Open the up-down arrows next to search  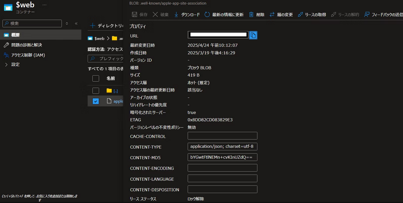pos(67,23)
